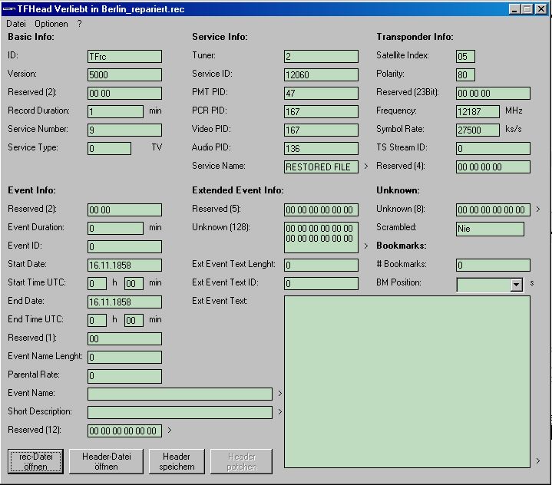The image size is (552, 485).
Task: Click the rec-Datei öffnen button
Action: tap(35, 461)
